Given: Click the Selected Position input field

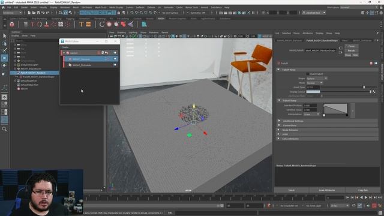Looking at the screenshot, I should [x=310, y=106].
